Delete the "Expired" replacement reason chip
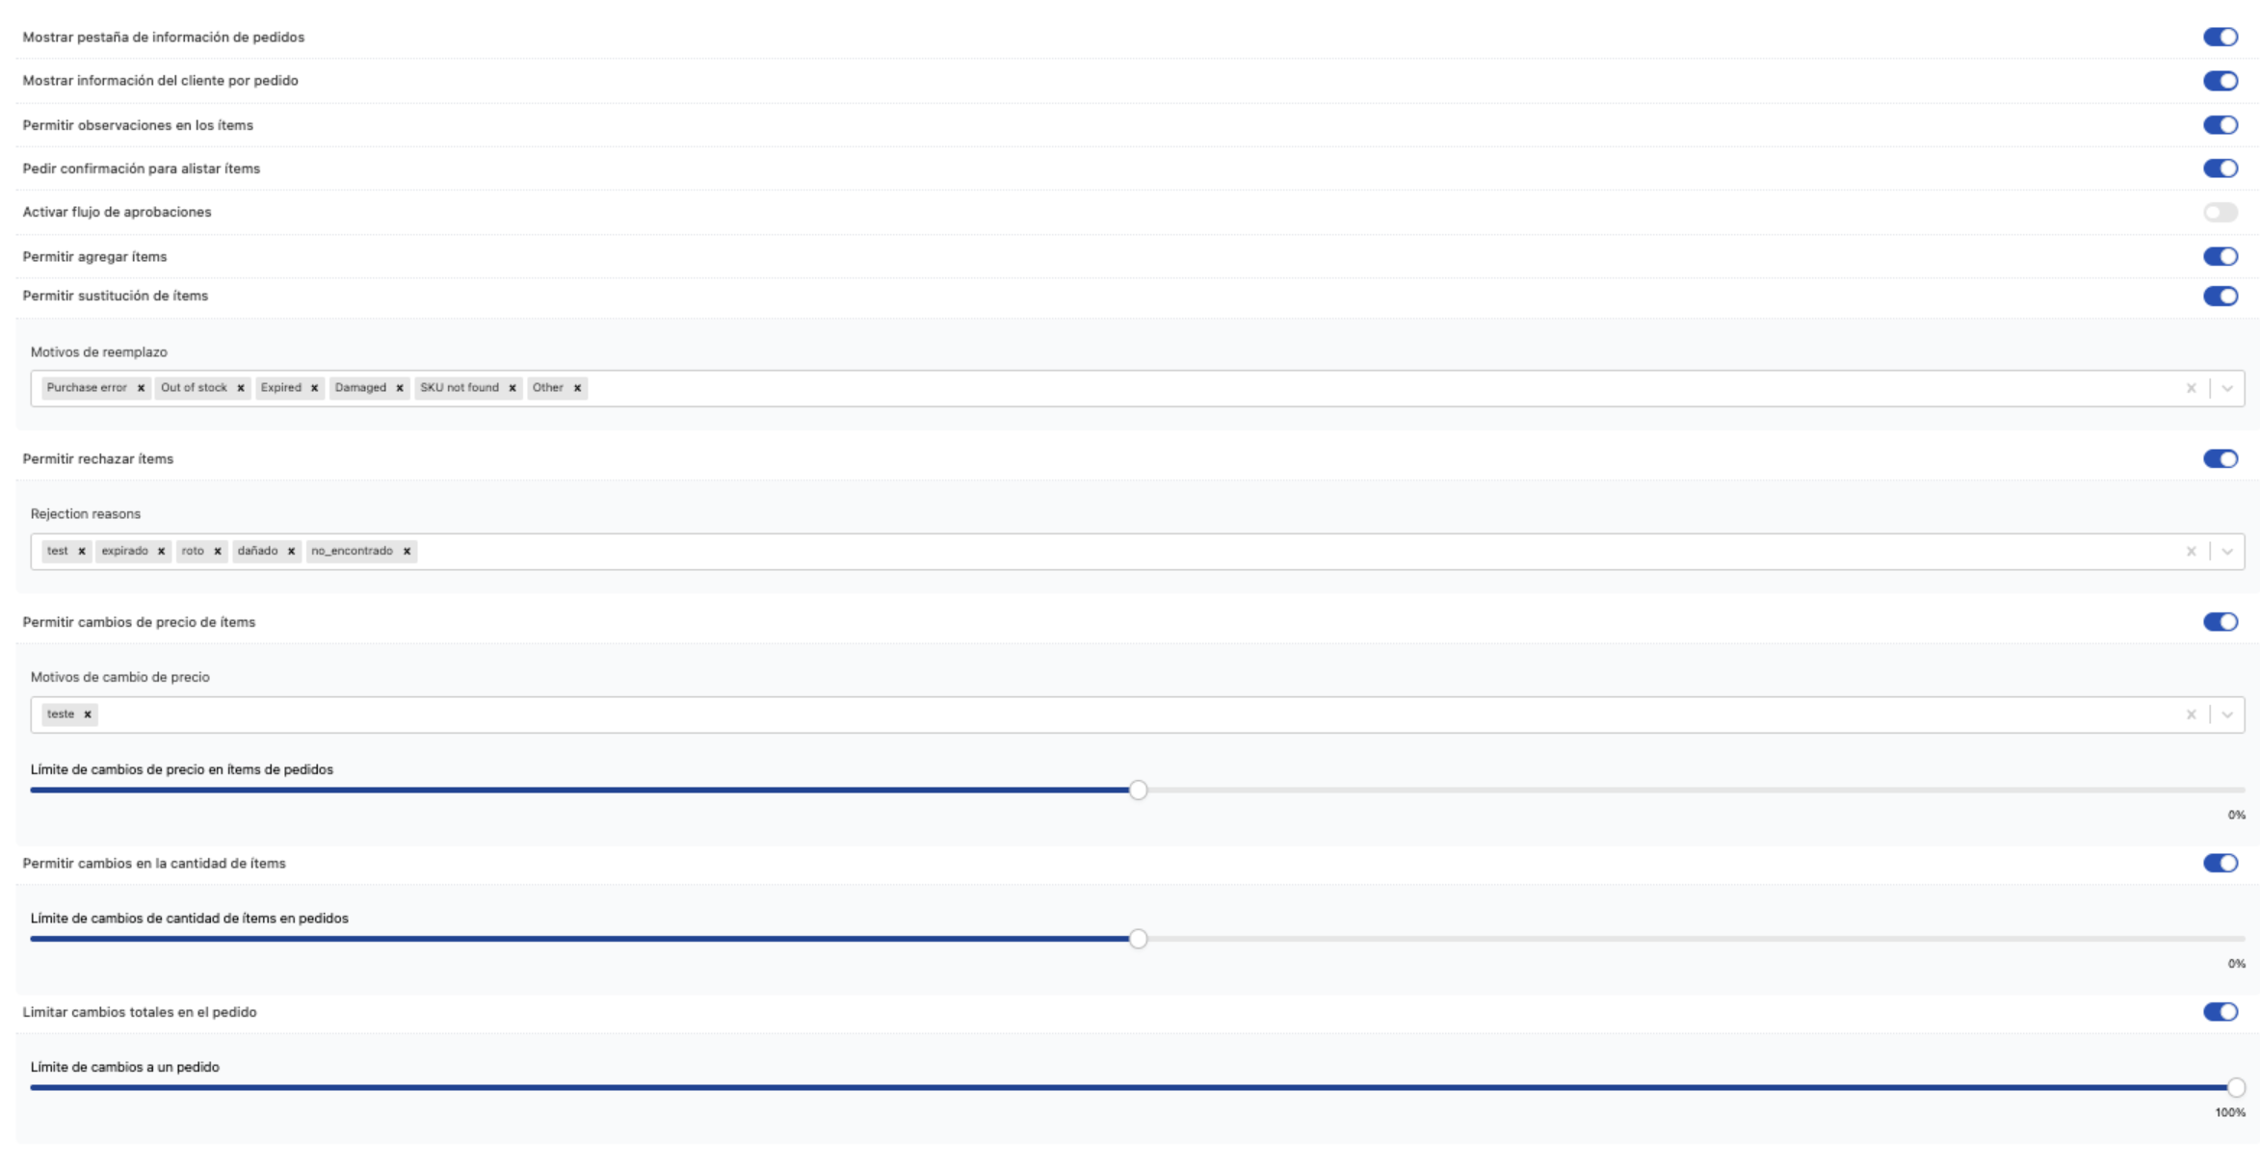This screenshot has width=2260, height=1168. [314, 388]
